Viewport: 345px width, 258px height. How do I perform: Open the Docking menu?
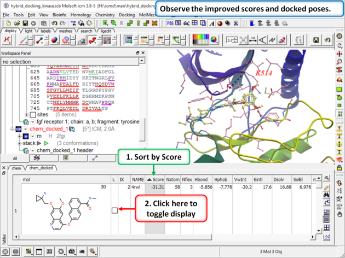tap(127, 15)
